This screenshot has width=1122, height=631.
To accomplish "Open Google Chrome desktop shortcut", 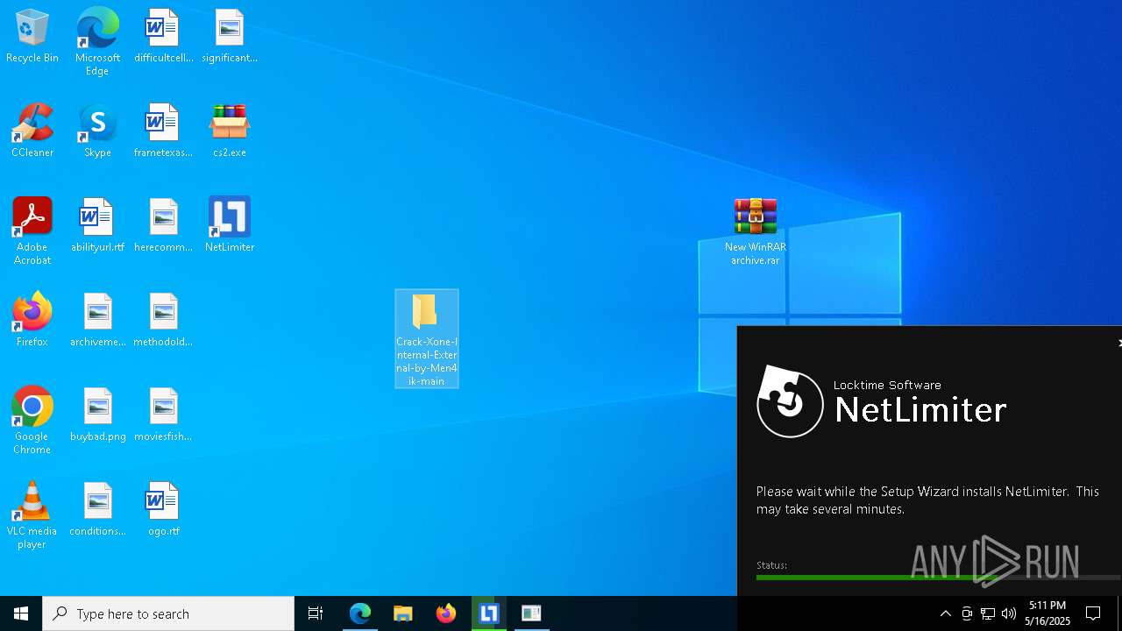I will (32, 421).
